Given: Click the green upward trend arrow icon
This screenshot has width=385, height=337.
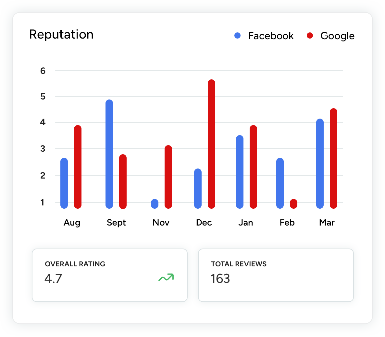Looking at the screenshot, I should tap(166, 277).
